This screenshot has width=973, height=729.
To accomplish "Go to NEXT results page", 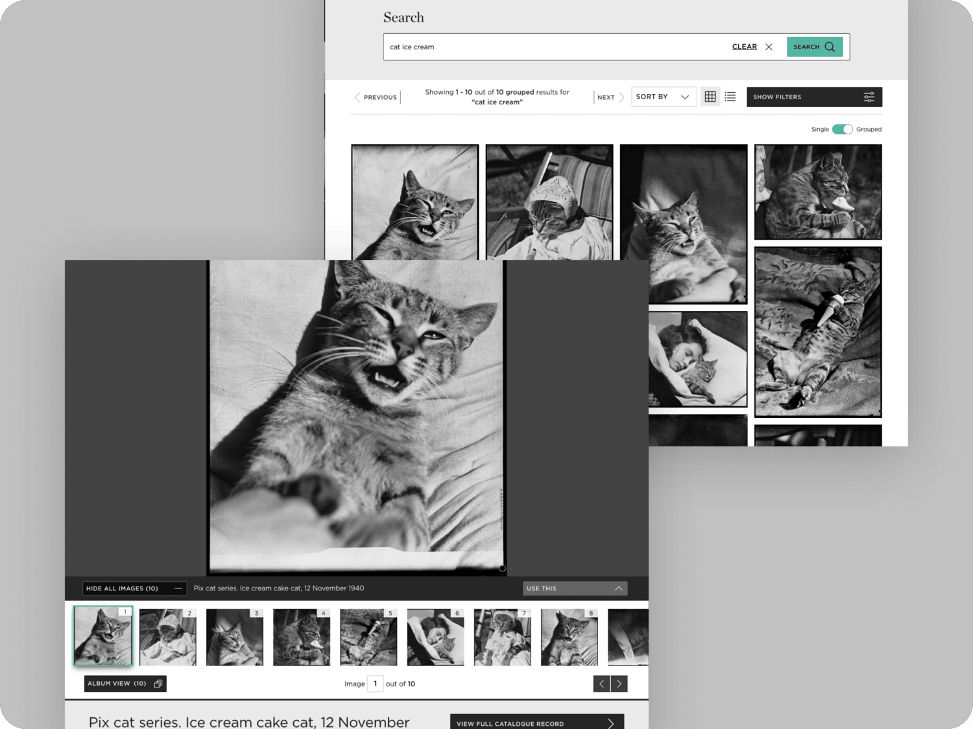I will tap(610, 97).
